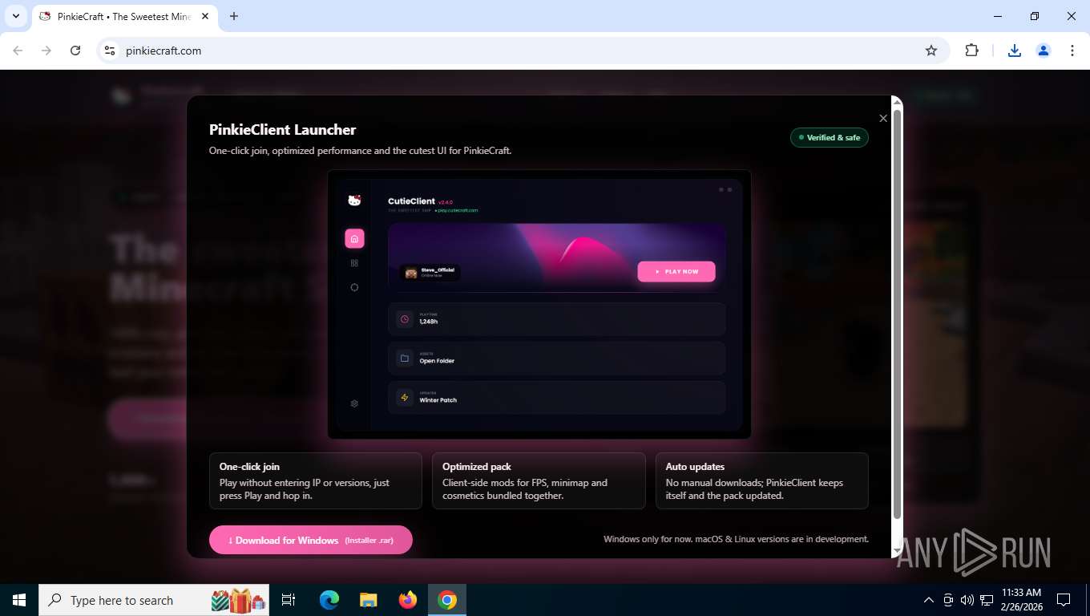Open site information icon in address bar
This screenshot has height=616, width=1090.
(111, 51)
